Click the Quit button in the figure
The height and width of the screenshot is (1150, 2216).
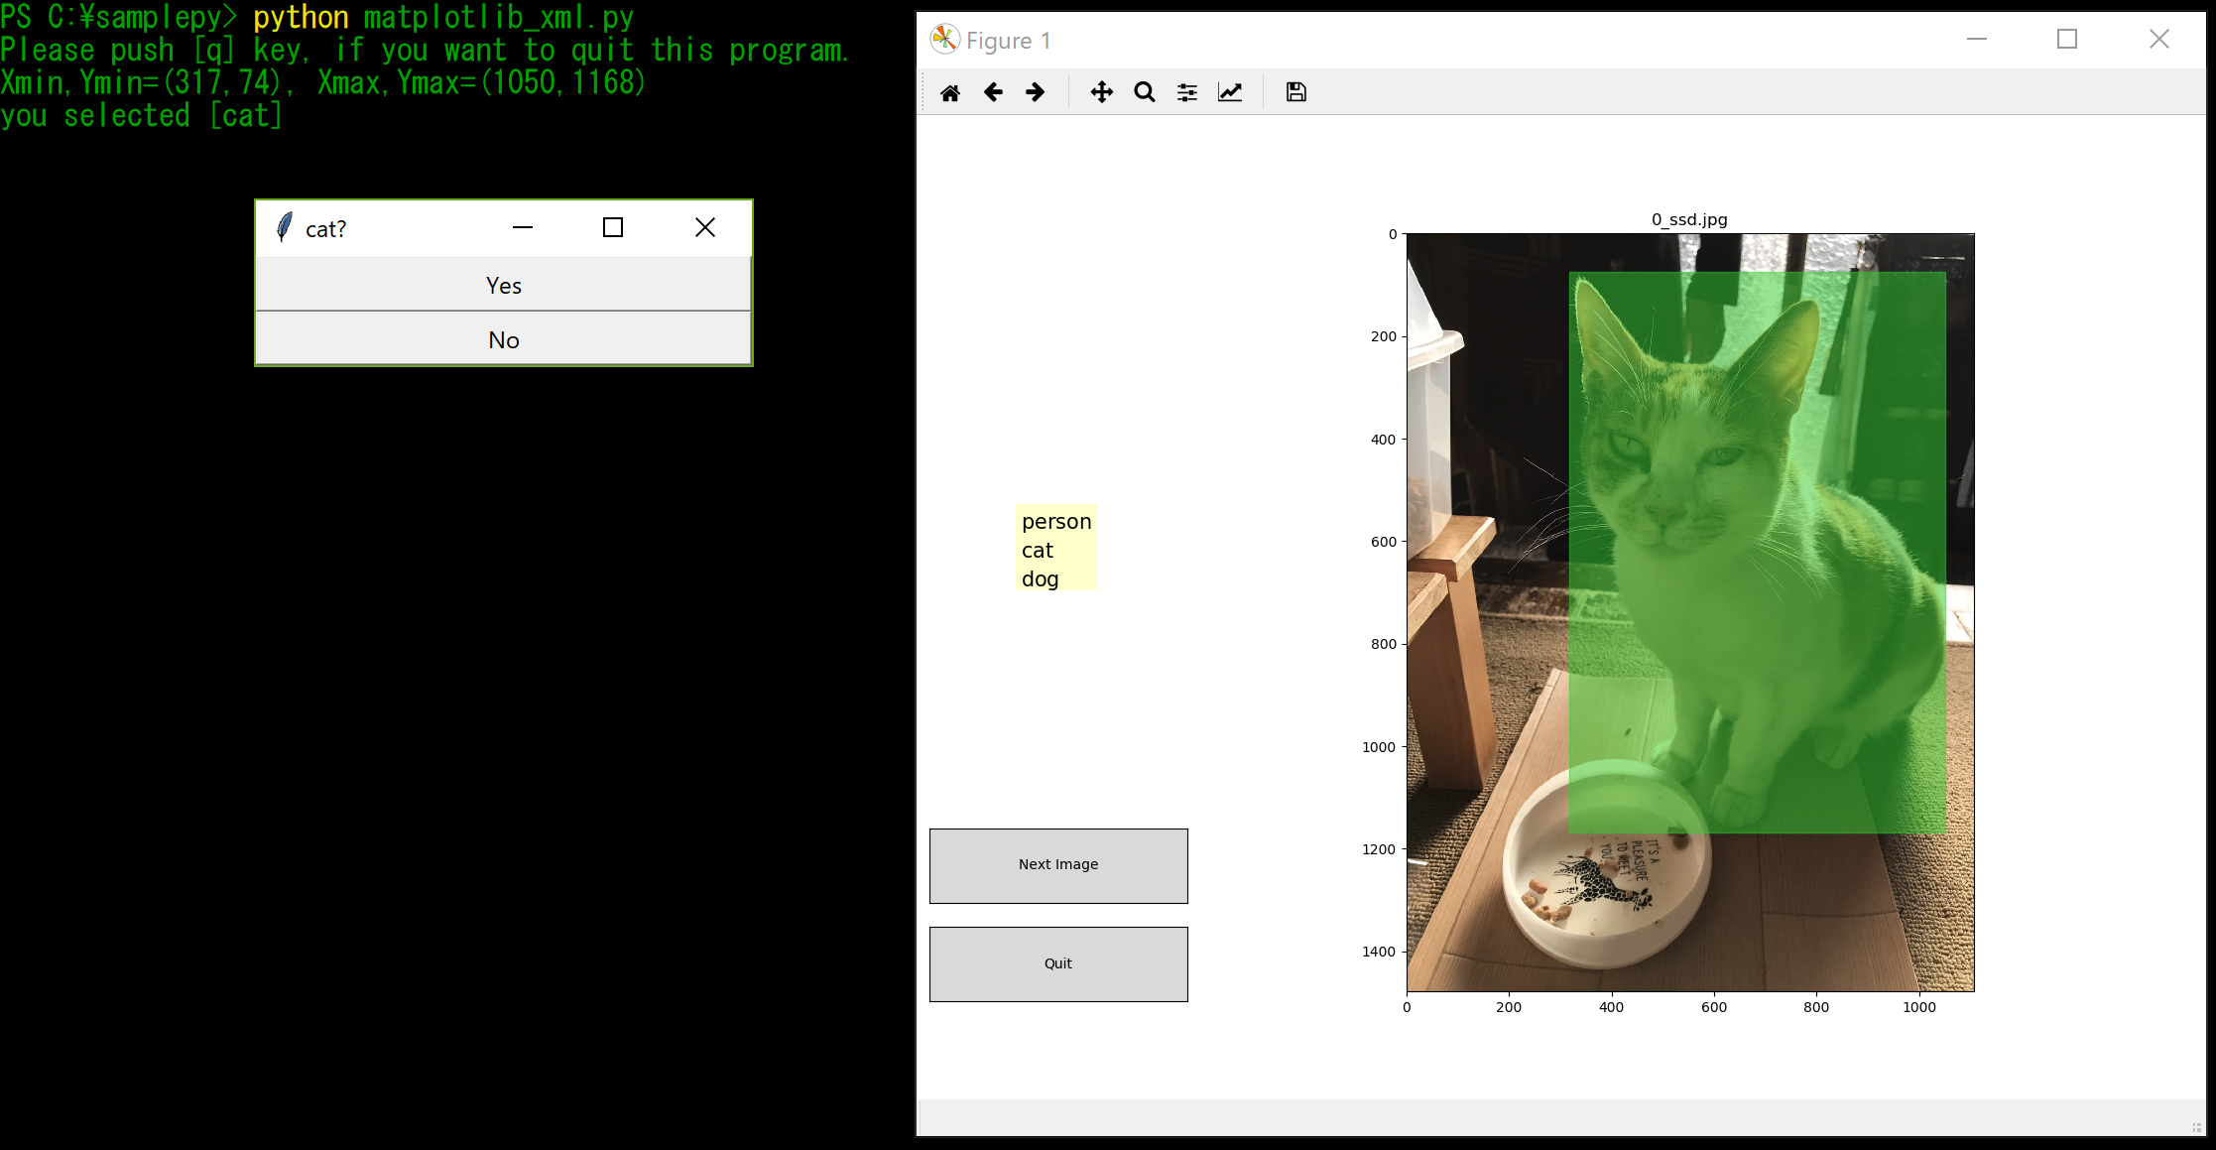coord(1058,963)
